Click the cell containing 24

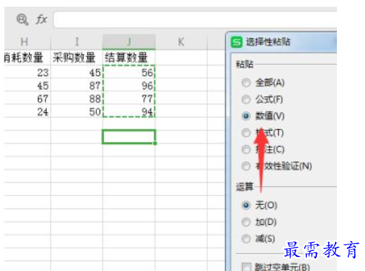click(x=27, y=112)
